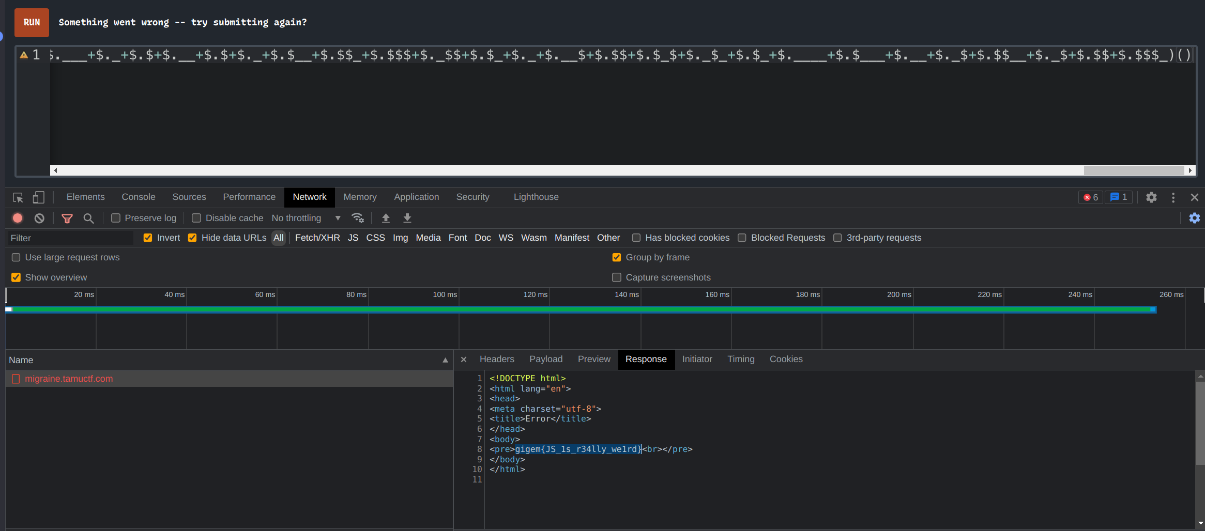Open the Memory tab
The image size is (1205, 531).
pos(360,197)
